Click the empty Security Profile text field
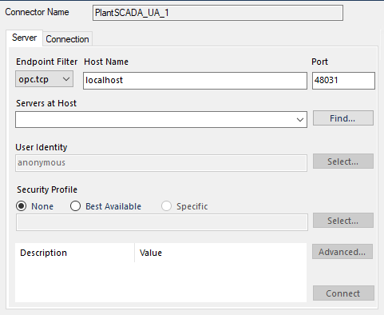 pyautogui.click(x=162, y=222)
